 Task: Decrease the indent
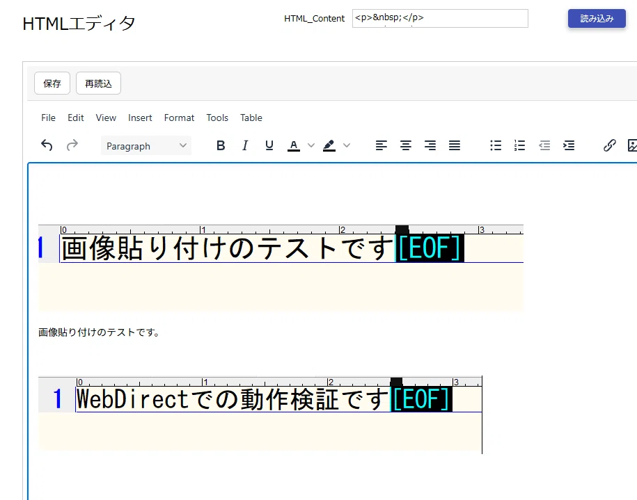(x=544, y=145)
